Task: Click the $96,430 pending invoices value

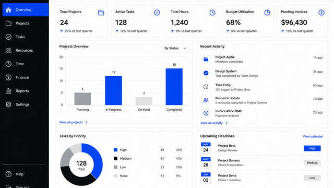Action: tap(294, 22)
